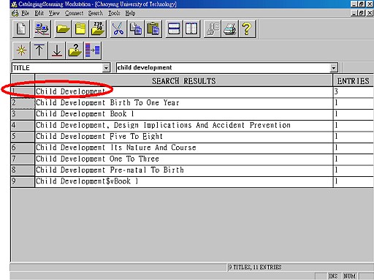Expand the search term history dropdown arrow

[334, 68]
